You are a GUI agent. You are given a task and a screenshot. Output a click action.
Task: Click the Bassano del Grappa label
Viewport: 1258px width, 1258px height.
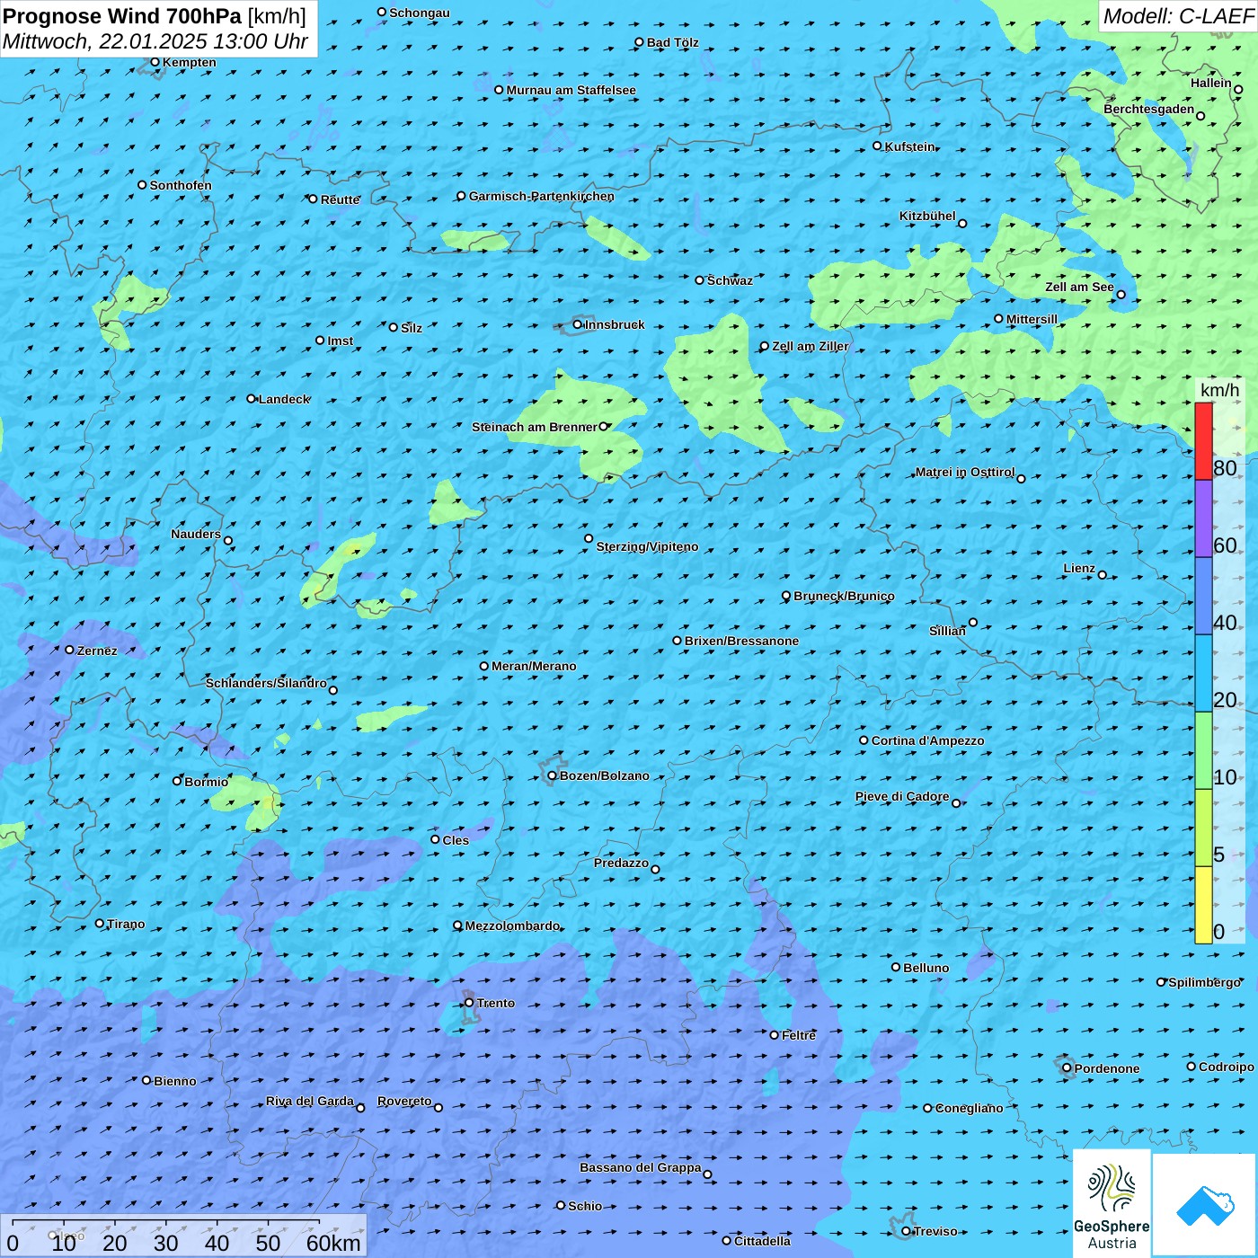tap(641, 1167)
